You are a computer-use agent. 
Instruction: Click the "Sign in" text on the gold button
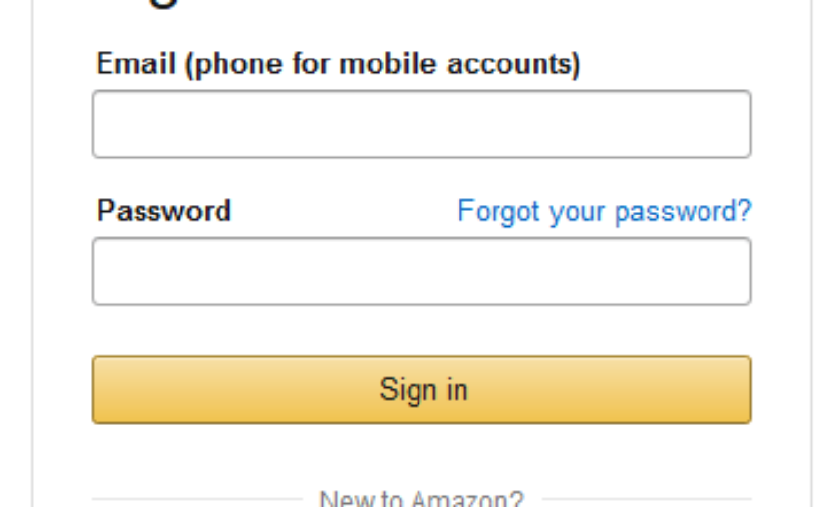point(423,390)
